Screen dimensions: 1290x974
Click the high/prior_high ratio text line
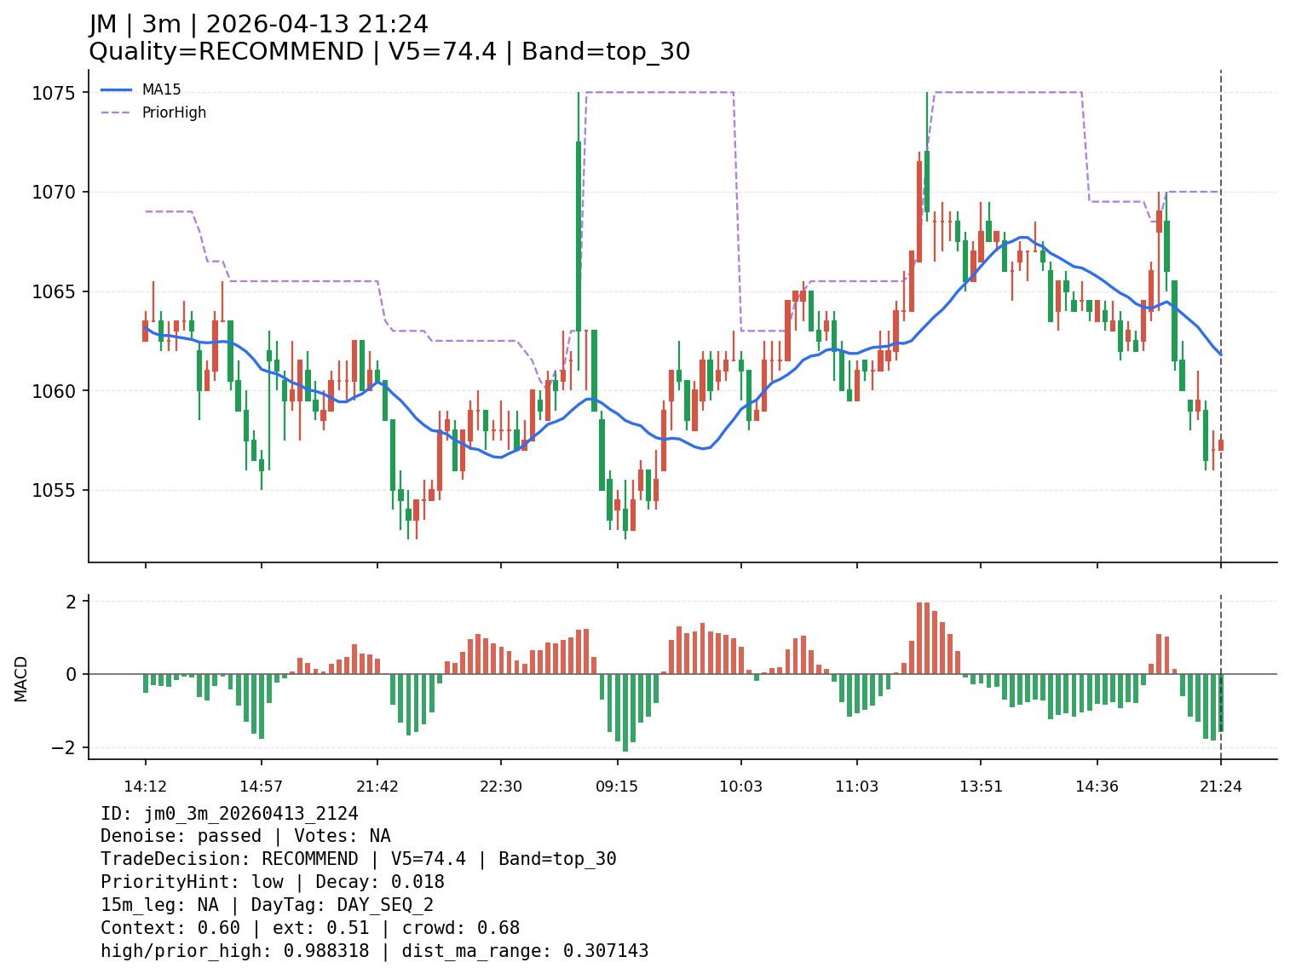[374, 951]
